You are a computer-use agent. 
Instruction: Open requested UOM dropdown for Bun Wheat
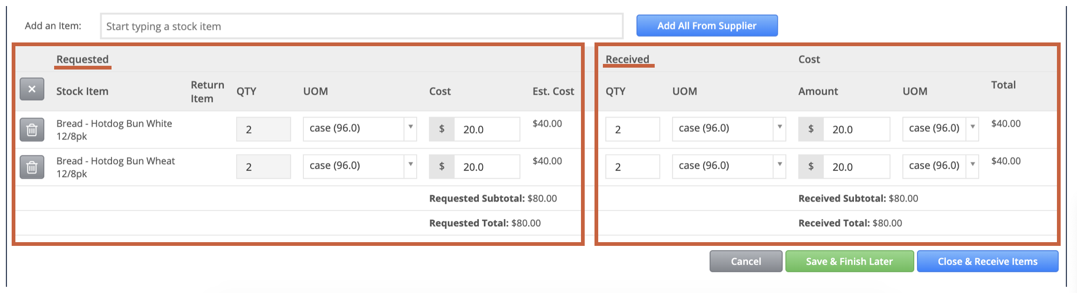[360, 166]
